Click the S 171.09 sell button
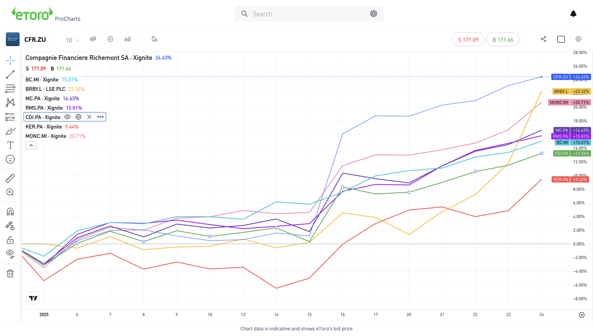This screenshot has height=336, width=593. pos(468,39)
